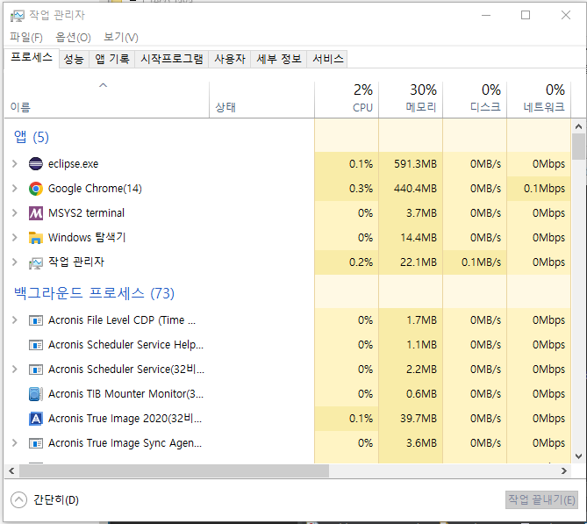Click the horizontal scrollbar left arrow
This screenshot has height=524, width=587.
pyautogui.click(x=11, y=470)
